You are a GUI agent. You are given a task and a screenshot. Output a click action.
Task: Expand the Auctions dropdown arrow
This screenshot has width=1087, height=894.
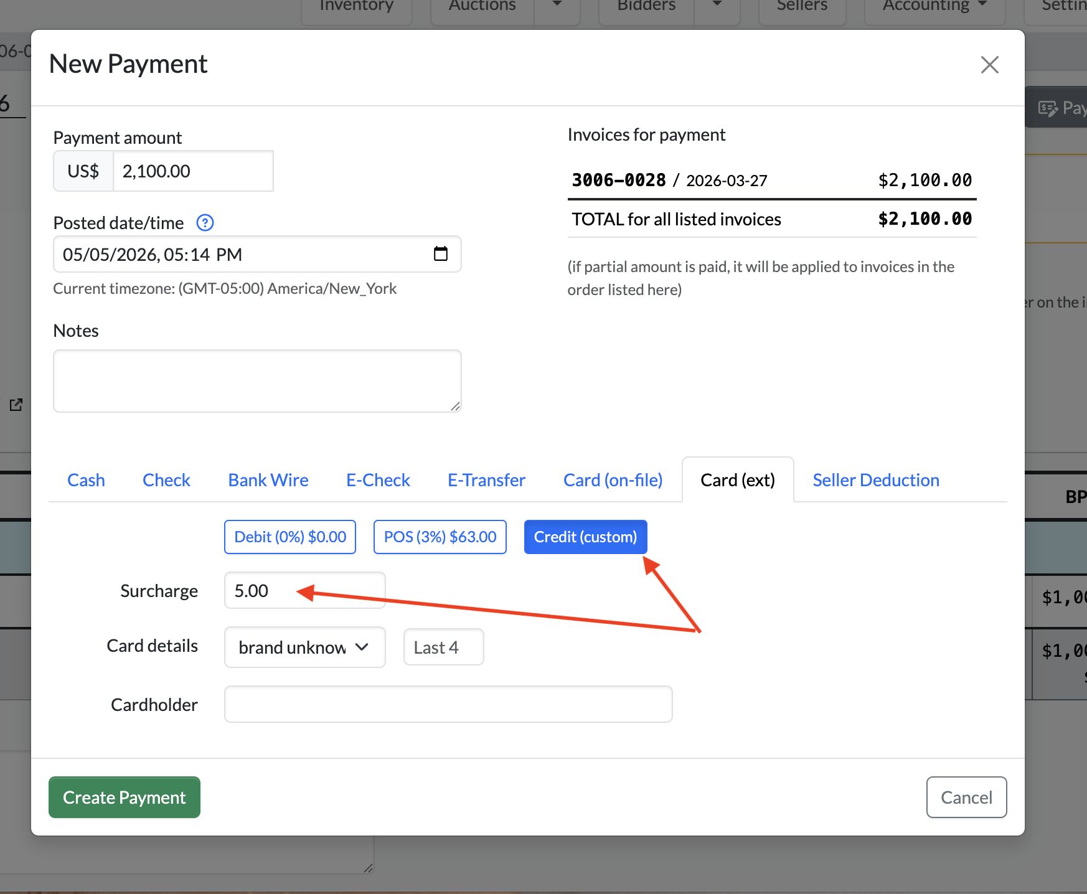click(x=557, y=7)
